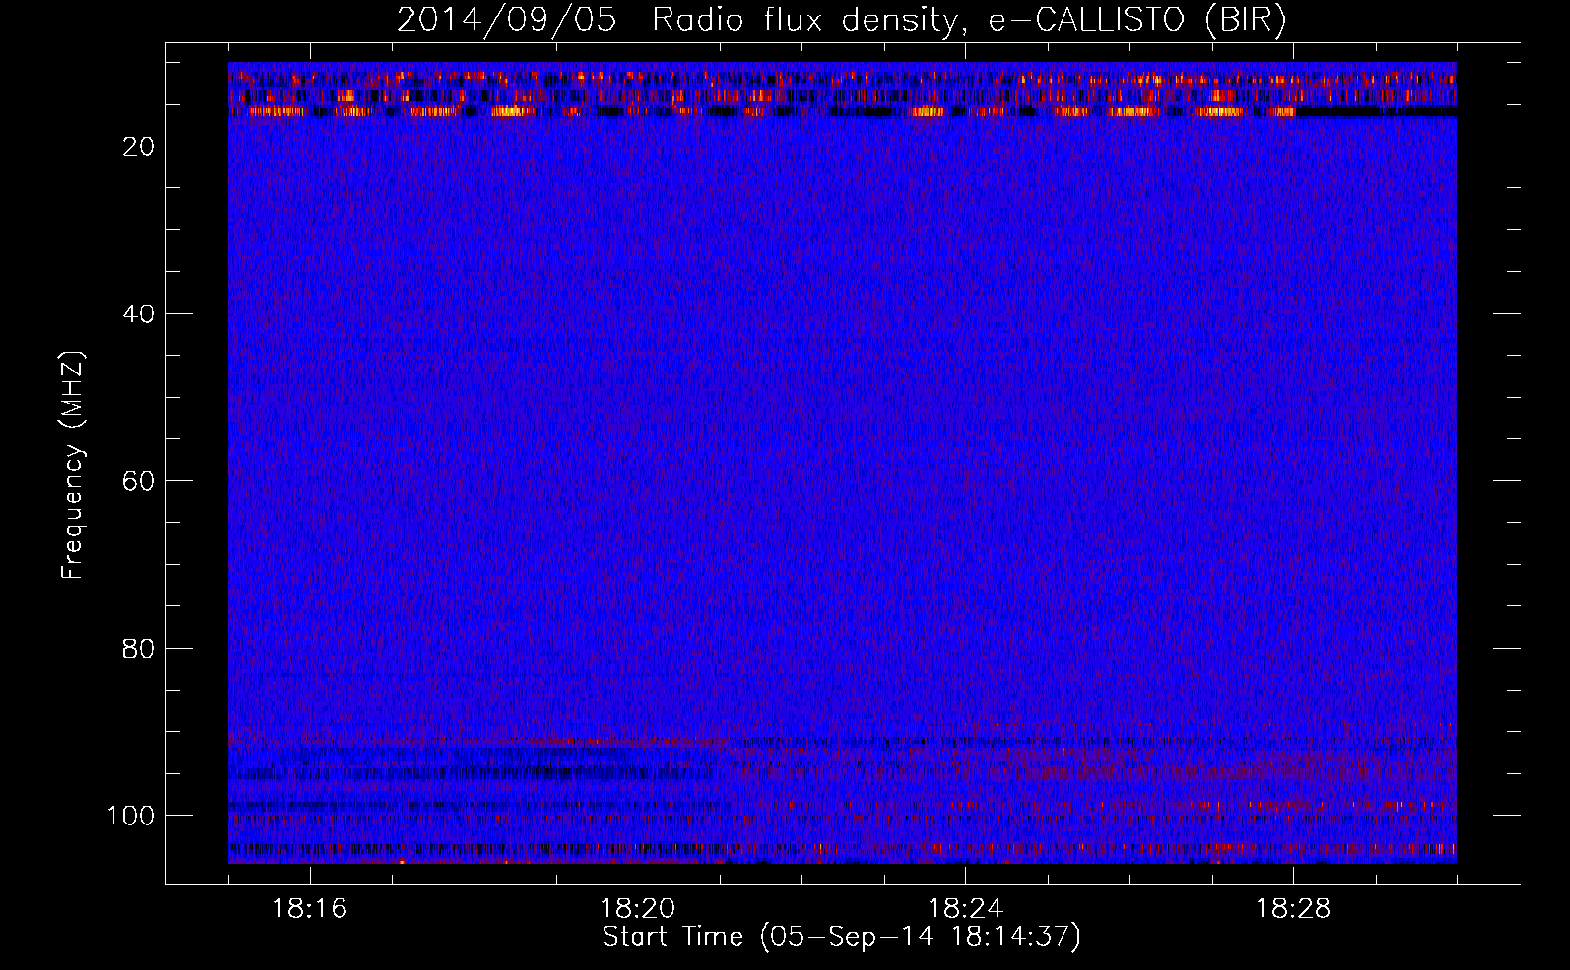Click the '18:28' time tick label
Viewport: 1570px width, 970px height.
point(1293,909)
